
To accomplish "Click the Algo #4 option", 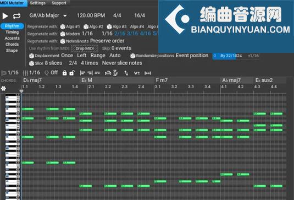I will (137, 26).
